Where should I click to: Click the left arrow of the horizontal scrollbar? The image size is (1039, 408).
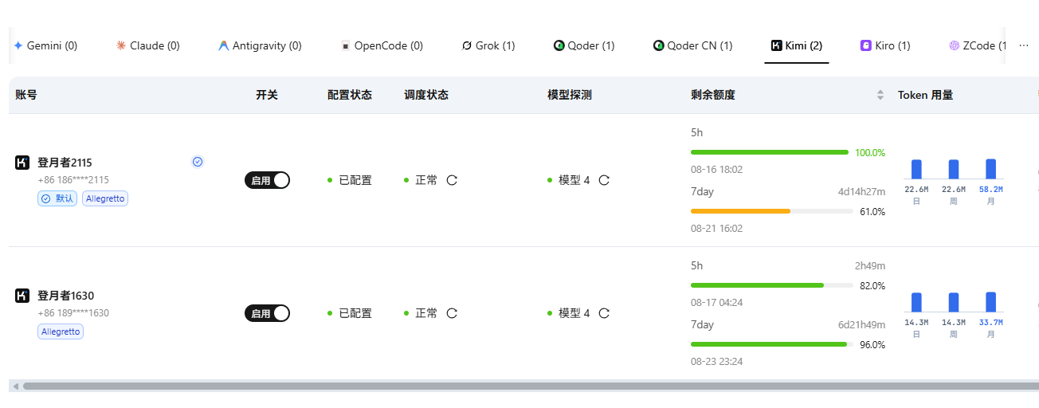[15, 386]
